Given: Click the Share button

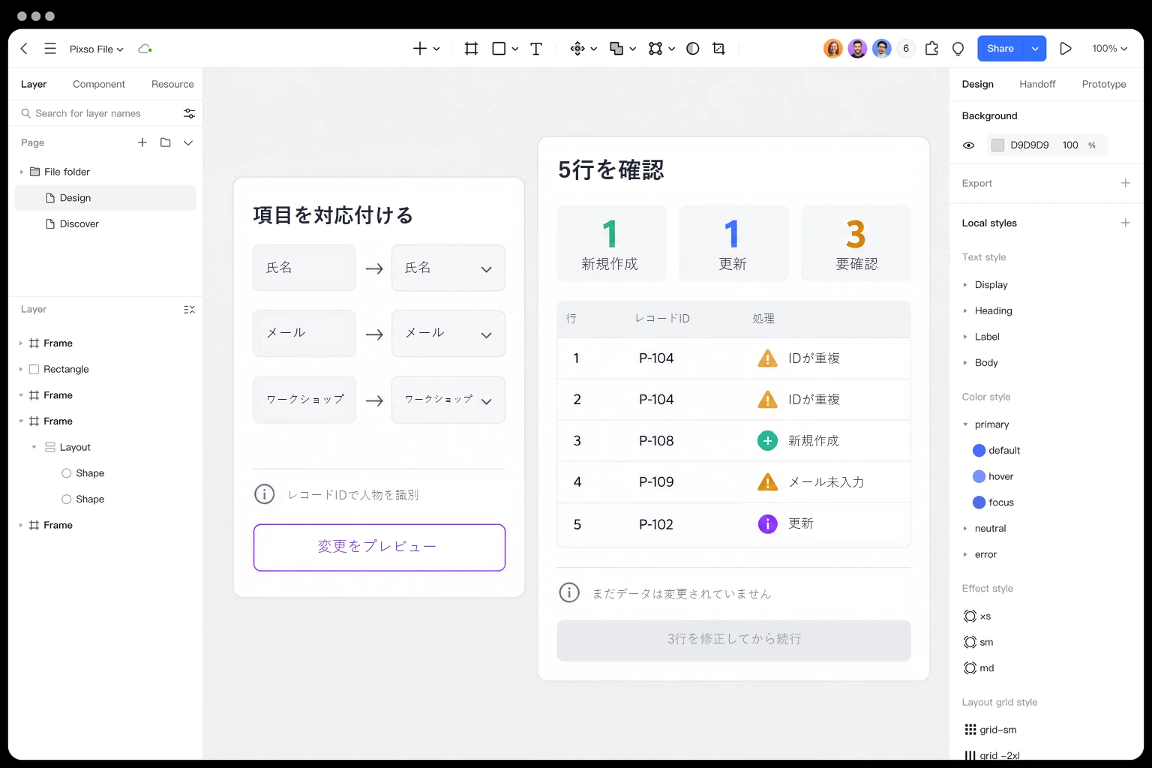Looking at the screenshot, I should pos(1000,49).
